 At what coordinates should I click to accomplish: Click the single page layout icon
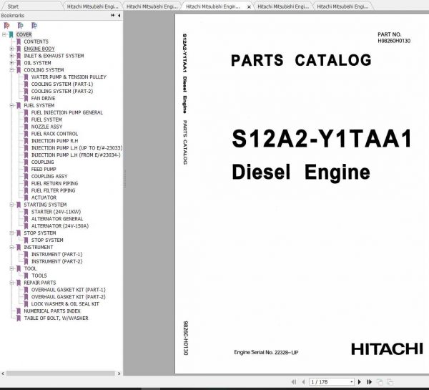[x=380, y=382]
